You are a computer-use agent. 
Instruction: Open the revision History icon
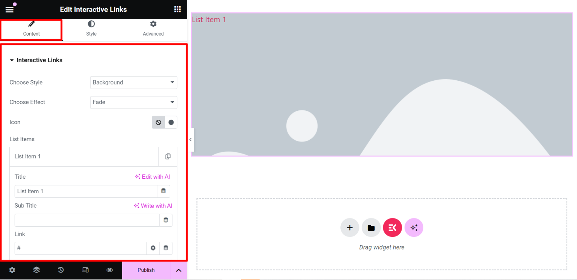[61, 270]
